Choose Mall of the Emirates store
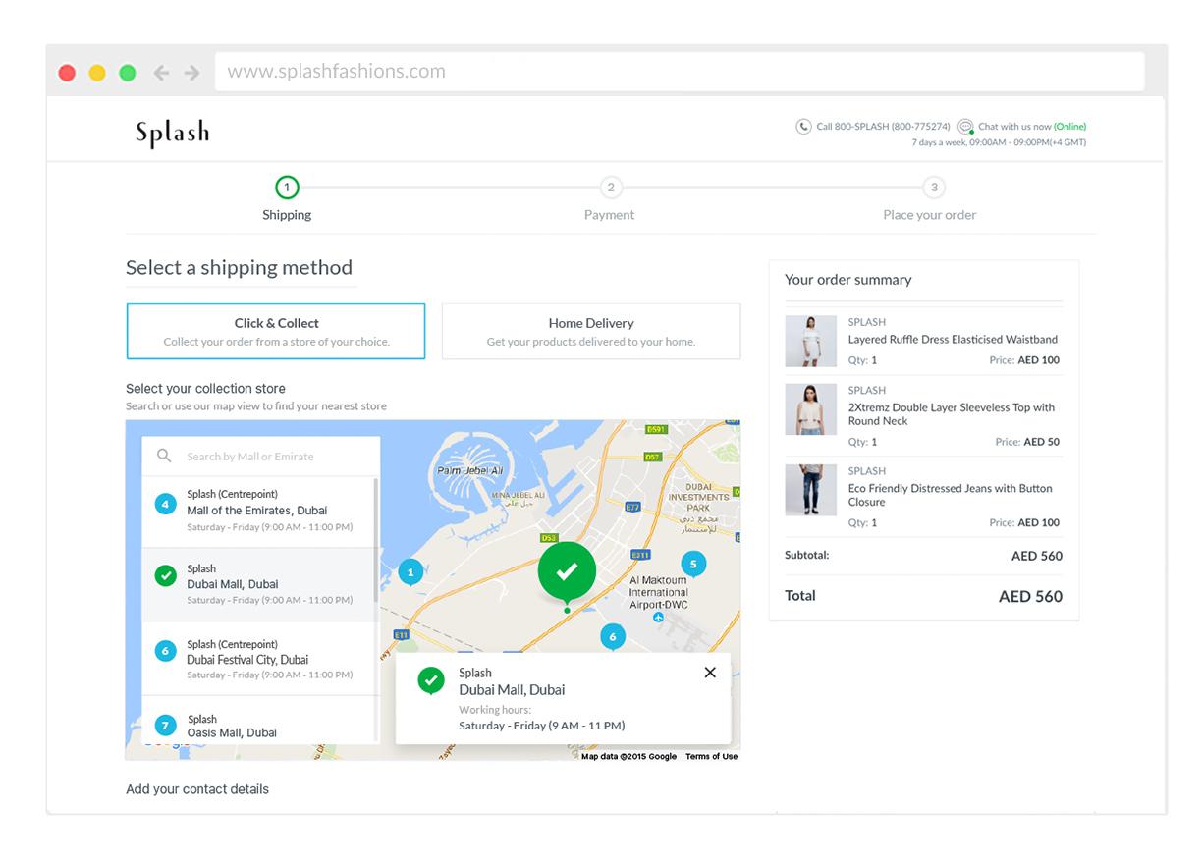This screenshot has height=864, width=1202. [x=257, y=511]
